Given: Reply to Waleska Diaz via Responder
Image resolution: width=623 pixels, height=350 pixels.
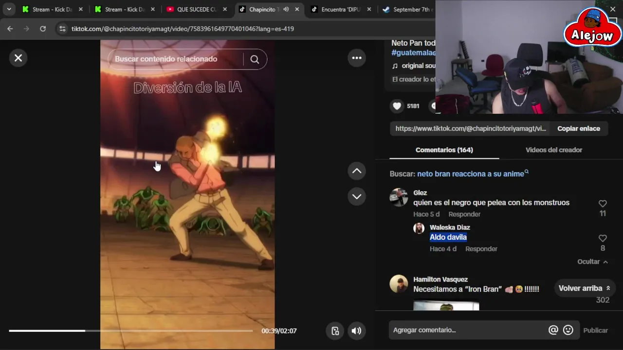Looking at the screenshot, I should click(481, 249).
